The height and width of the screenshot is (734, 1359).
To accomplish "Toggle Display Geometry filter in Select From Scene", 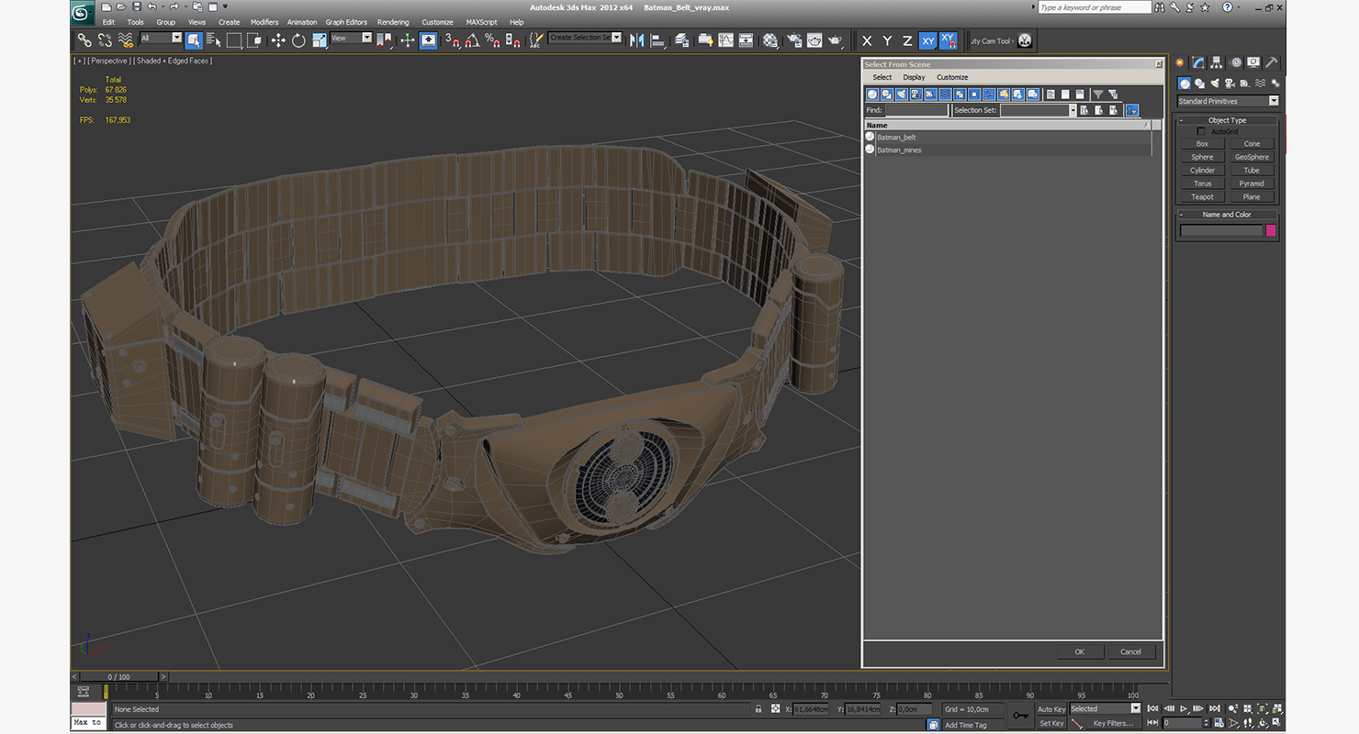I will (x=872, y=95).
